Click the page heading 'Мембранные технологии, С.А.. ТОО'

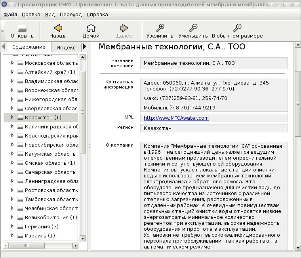(172, 47)
